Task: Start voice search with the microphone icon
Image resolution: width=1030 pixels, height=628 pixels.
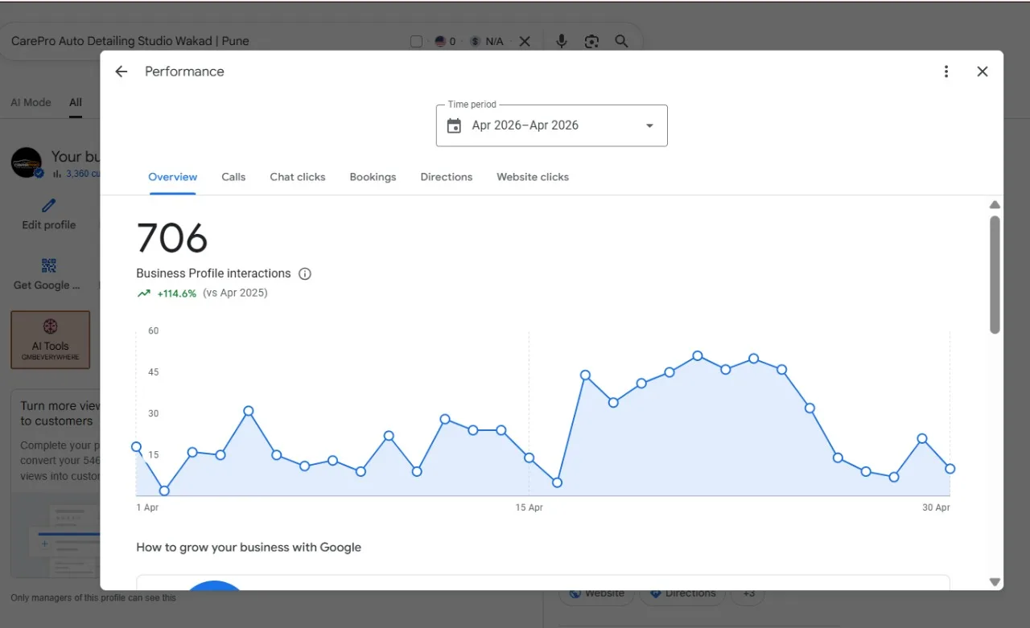Action: click(562, 41)
